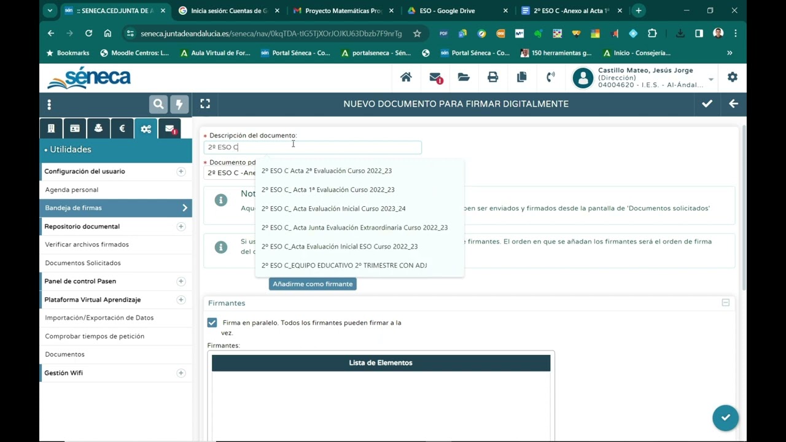
Task: Expand Configuración del usuario section
Action: click(x=181, y=171)
